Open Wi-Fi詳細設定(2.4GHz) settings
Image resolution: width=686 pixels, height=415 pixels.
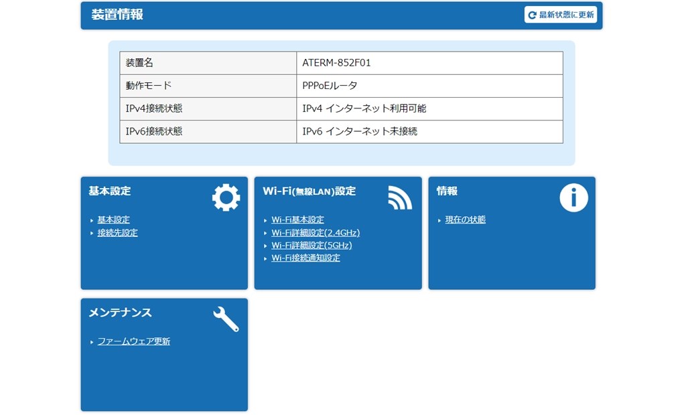316,232
